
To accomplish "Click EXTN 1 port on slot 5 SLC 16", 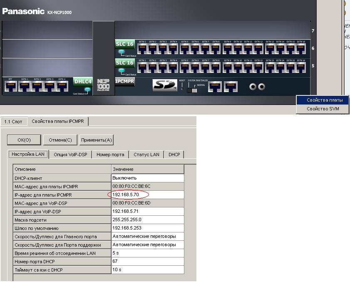I will point(142,67).
